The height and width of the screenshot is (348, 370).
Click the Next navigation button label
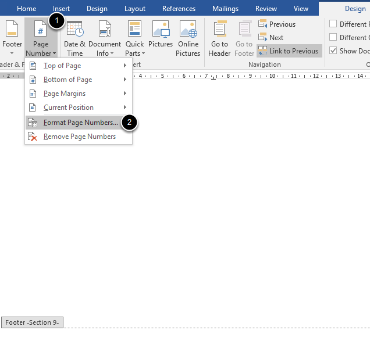pos(276,37)
